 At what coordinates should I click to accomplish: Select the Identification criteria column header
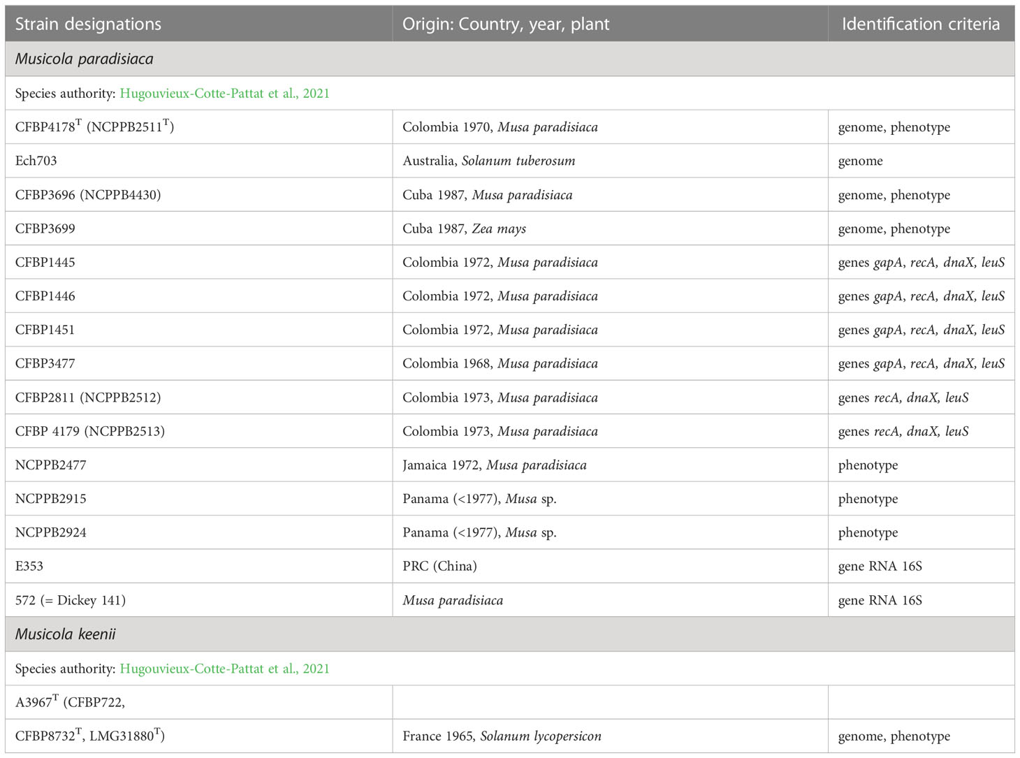pos(921,24)
